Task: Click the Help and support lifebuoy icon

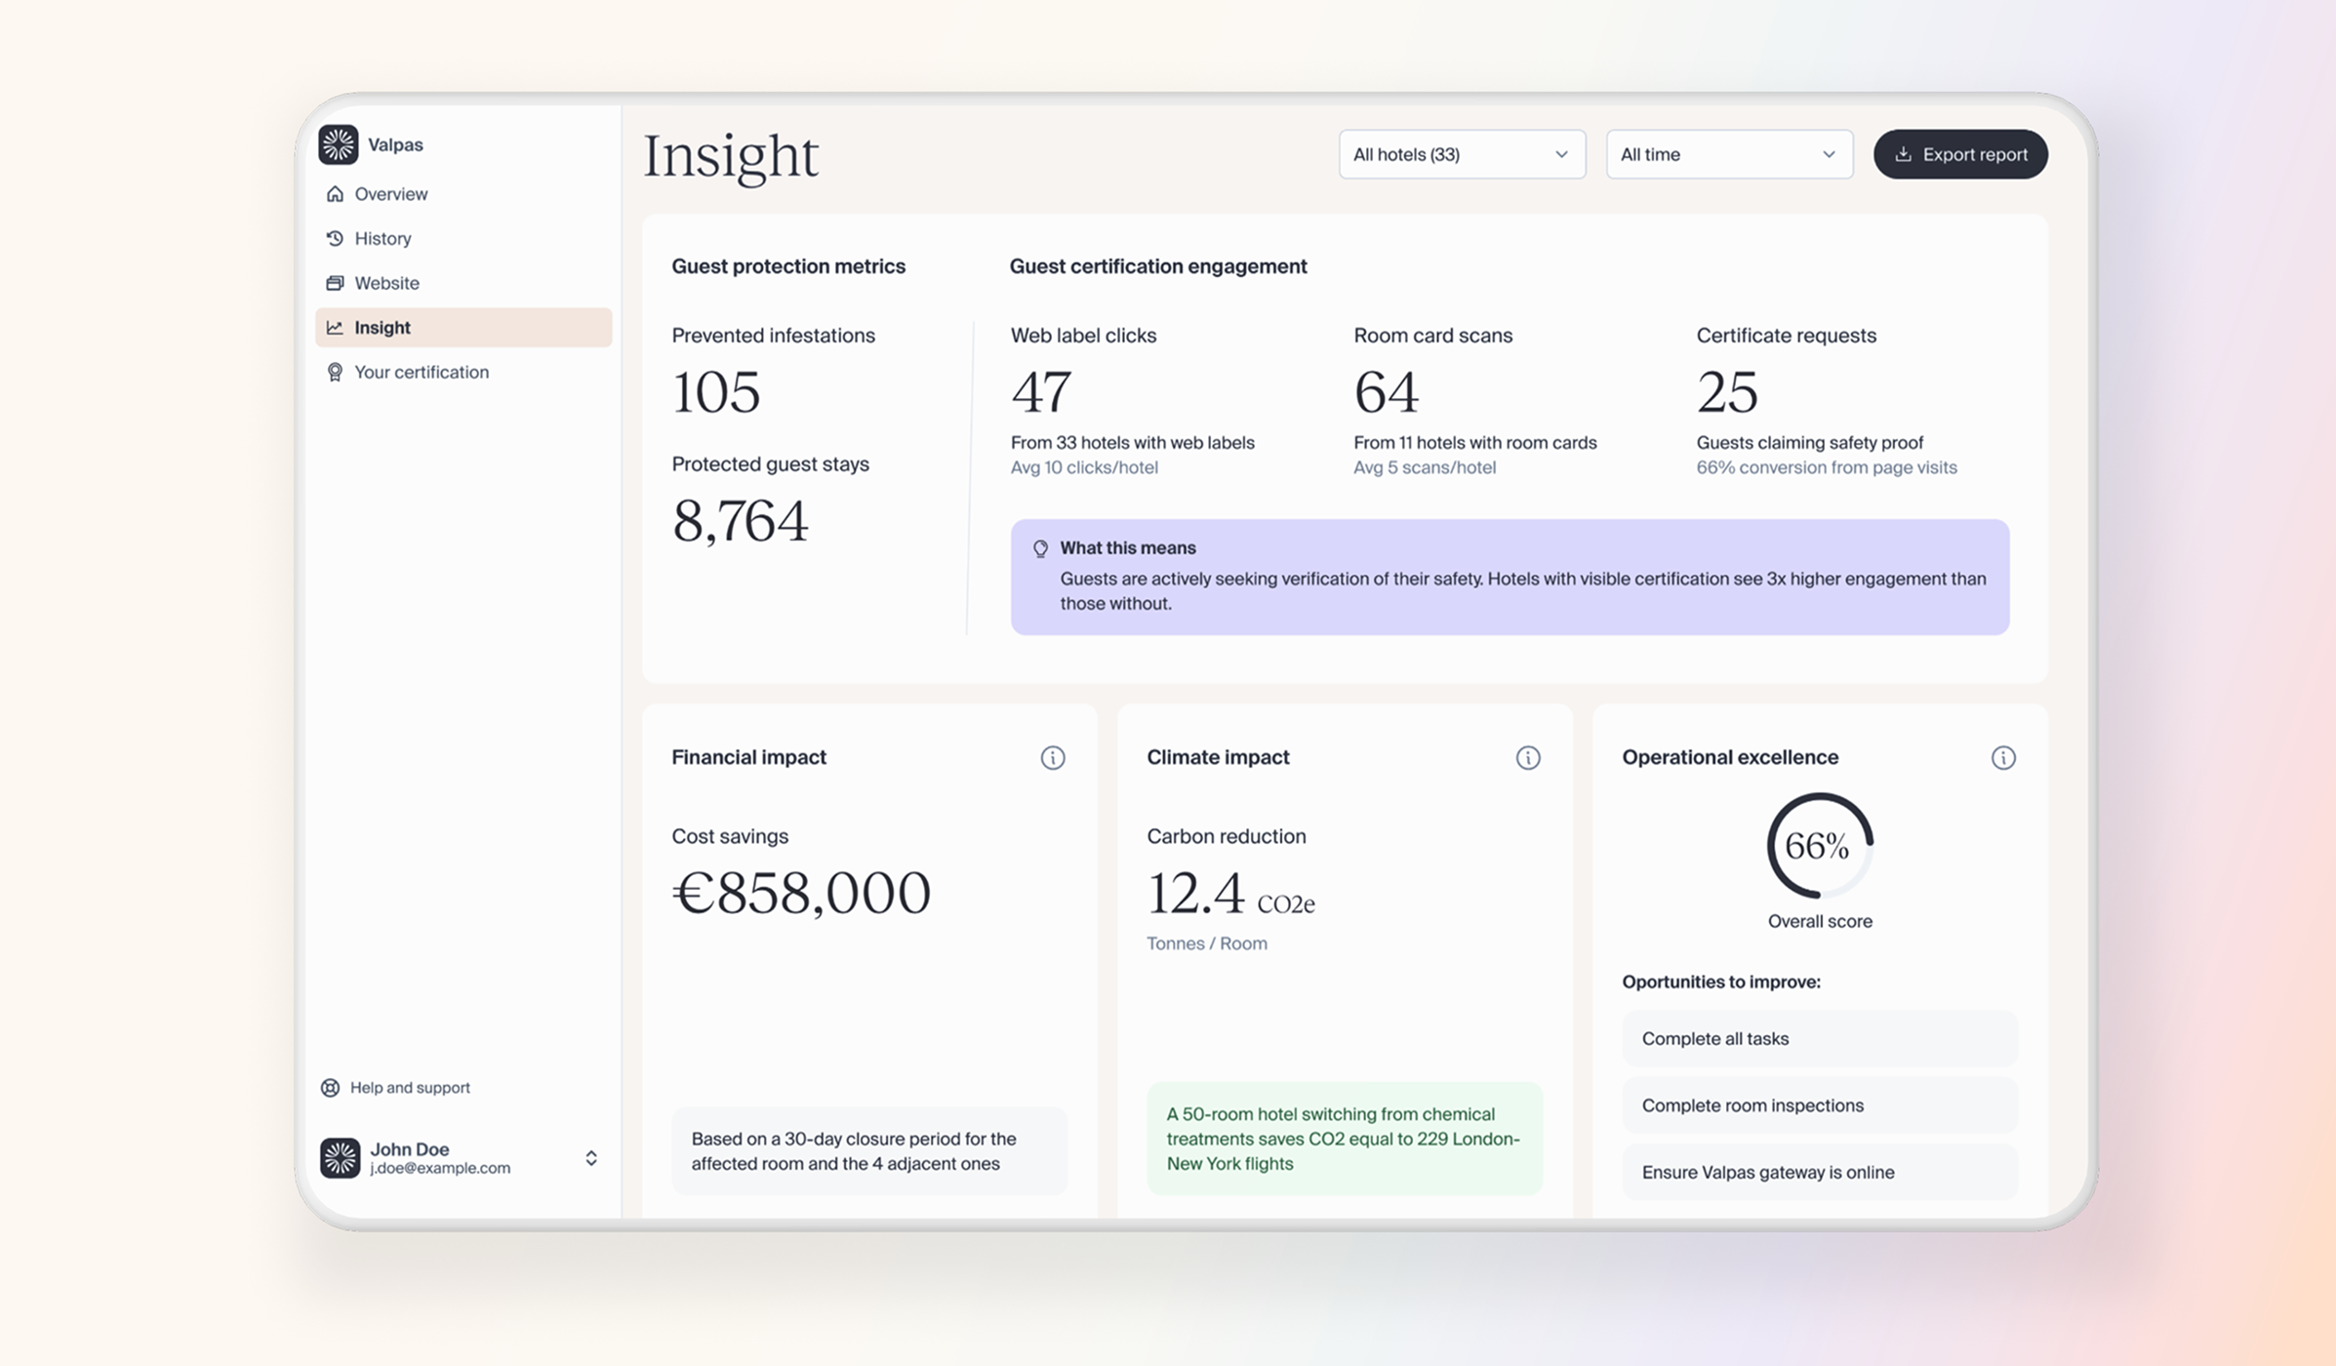Action: coord(331,1087)
